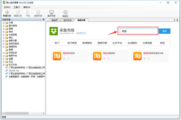This screenshot has height=120, width=181.
Task: Select the 分类信息 category tab in market
Action: tap(147, 43)
